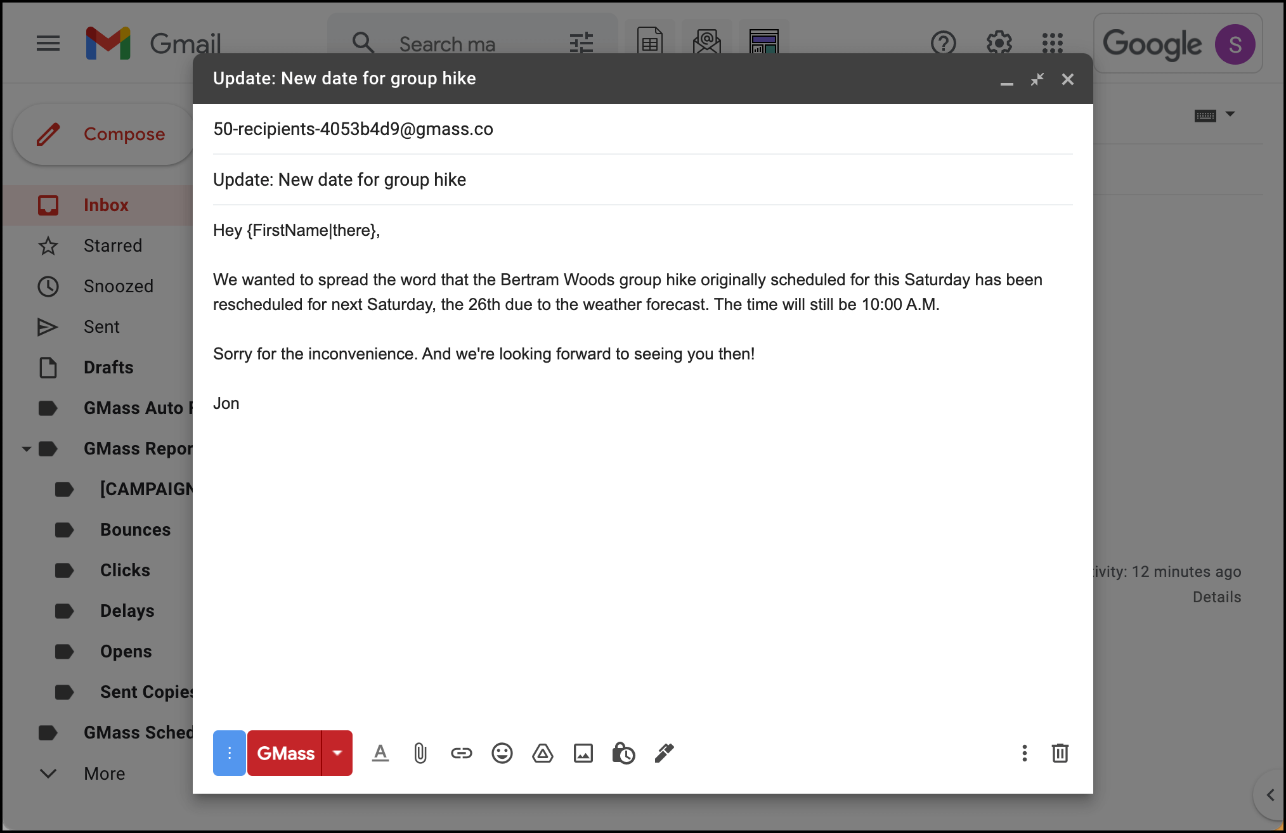1286x833 pixels.
Task: Open GMass campaign reports dashboard icon
Action: click(764, 42)
